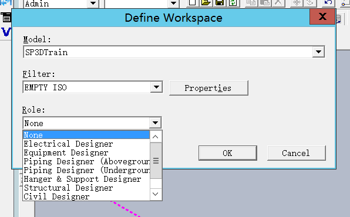This screenshot has height=217, width=350.
Task: Click the Role list scrollbar thumb
Action: point(156,161)
